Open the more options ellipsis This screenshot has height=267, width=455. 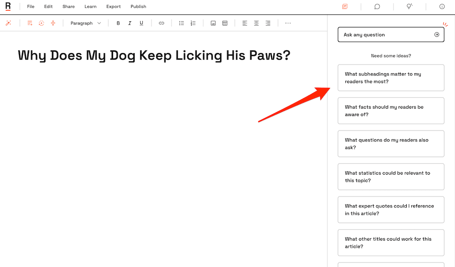[288, 23]
